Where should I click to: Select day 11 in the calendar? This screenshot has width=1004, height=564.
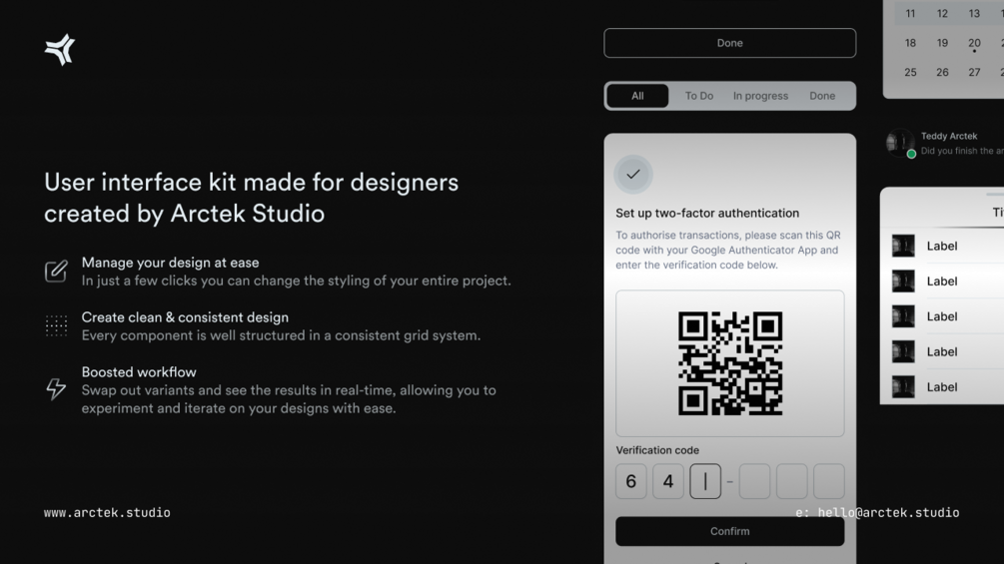point(910,13)
